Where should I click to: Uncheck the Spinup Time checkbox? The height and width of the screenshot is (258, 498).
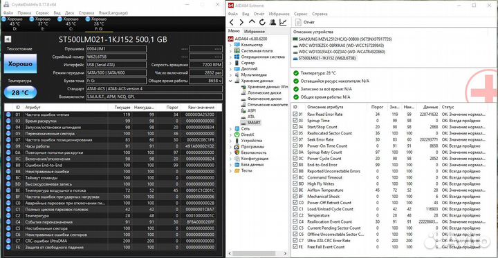[295, 121]
